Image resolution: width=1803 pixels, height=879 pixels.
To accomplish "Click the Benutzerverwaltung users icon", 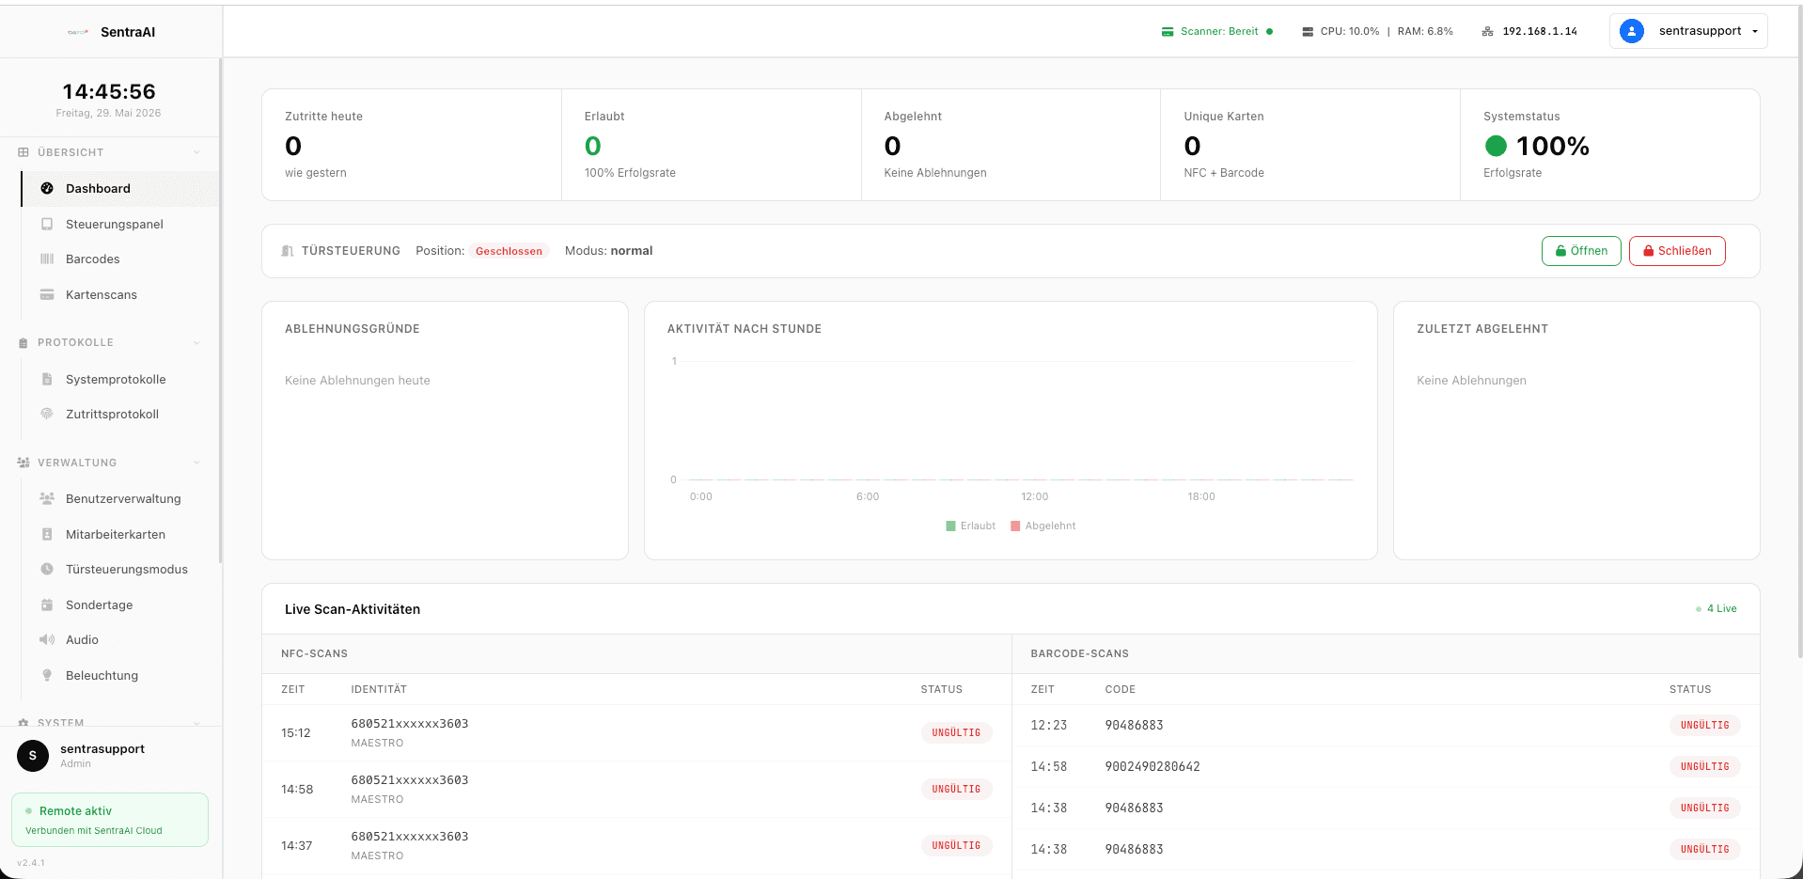I will click(x=47, y=498).
